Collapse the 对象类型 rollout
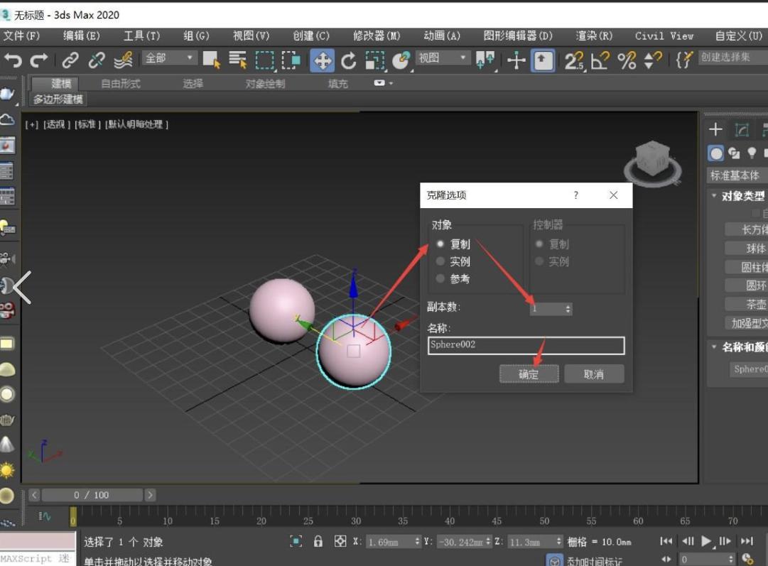Screen dimensions: 768x566 click(739, 196)
